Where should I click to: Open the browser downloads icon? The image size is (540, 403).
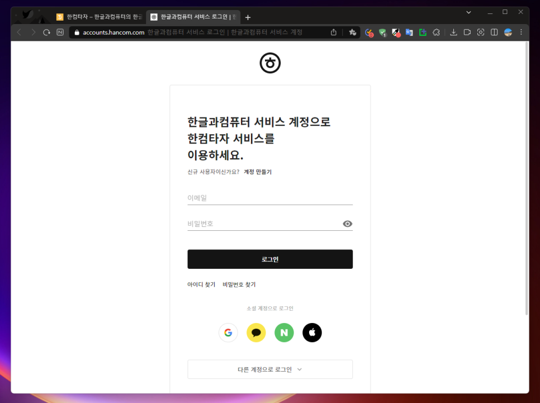tap(453, 32)
